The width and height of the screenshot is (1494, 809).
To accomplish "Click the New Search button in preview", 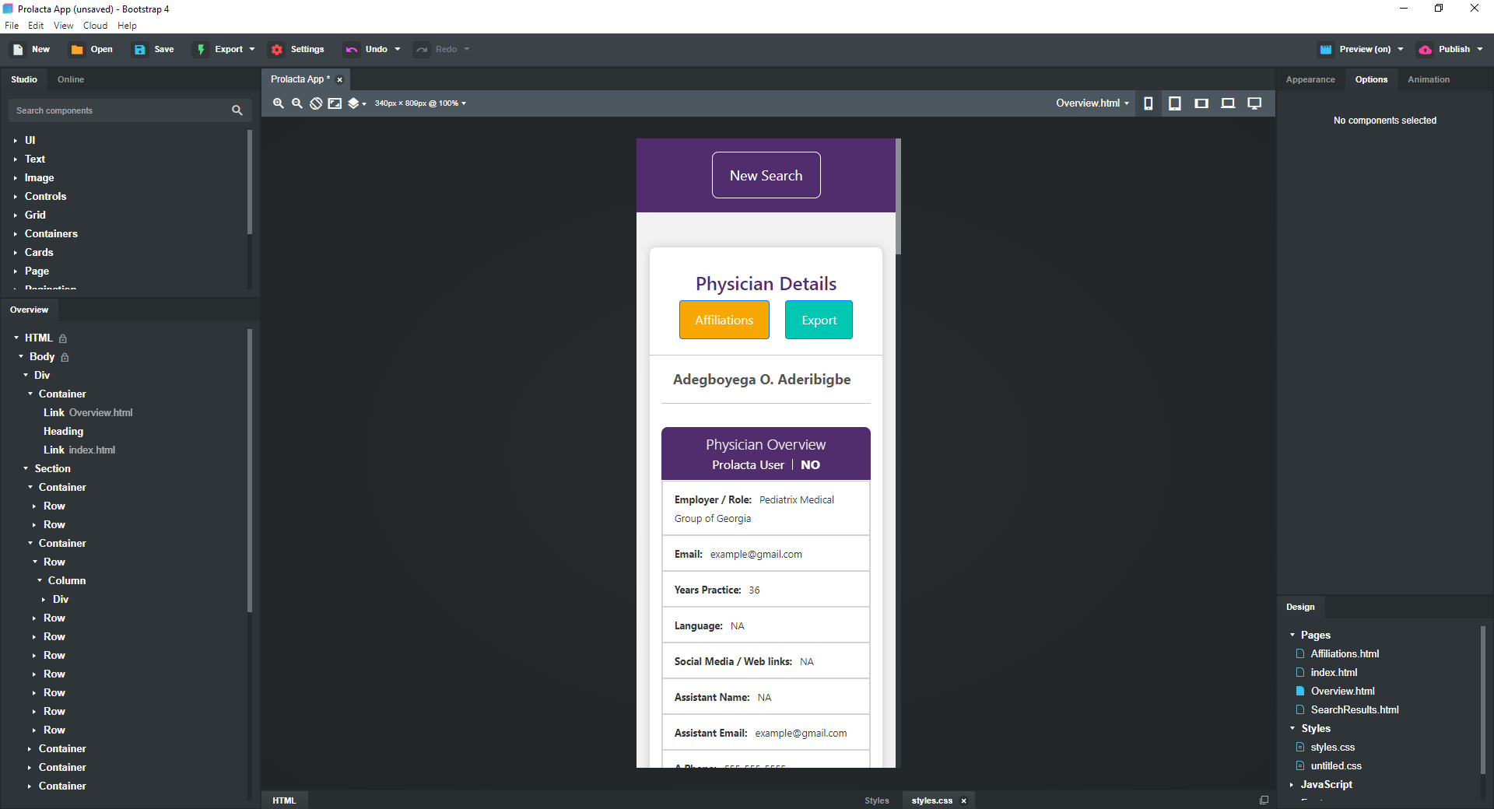I will pyautogui.click(x=766, y=175).
